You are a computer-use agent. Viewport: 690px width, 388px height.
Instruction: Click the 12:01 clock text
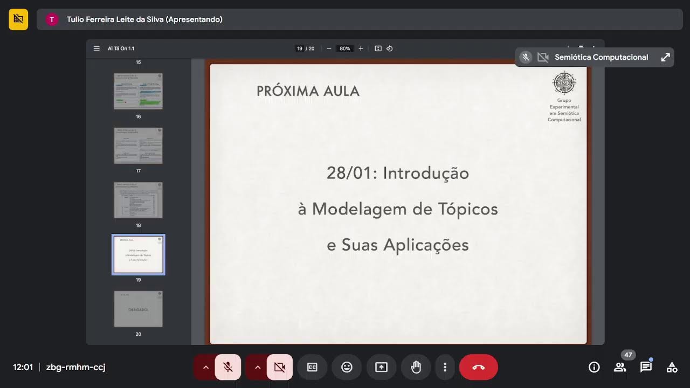pos(23,367)
